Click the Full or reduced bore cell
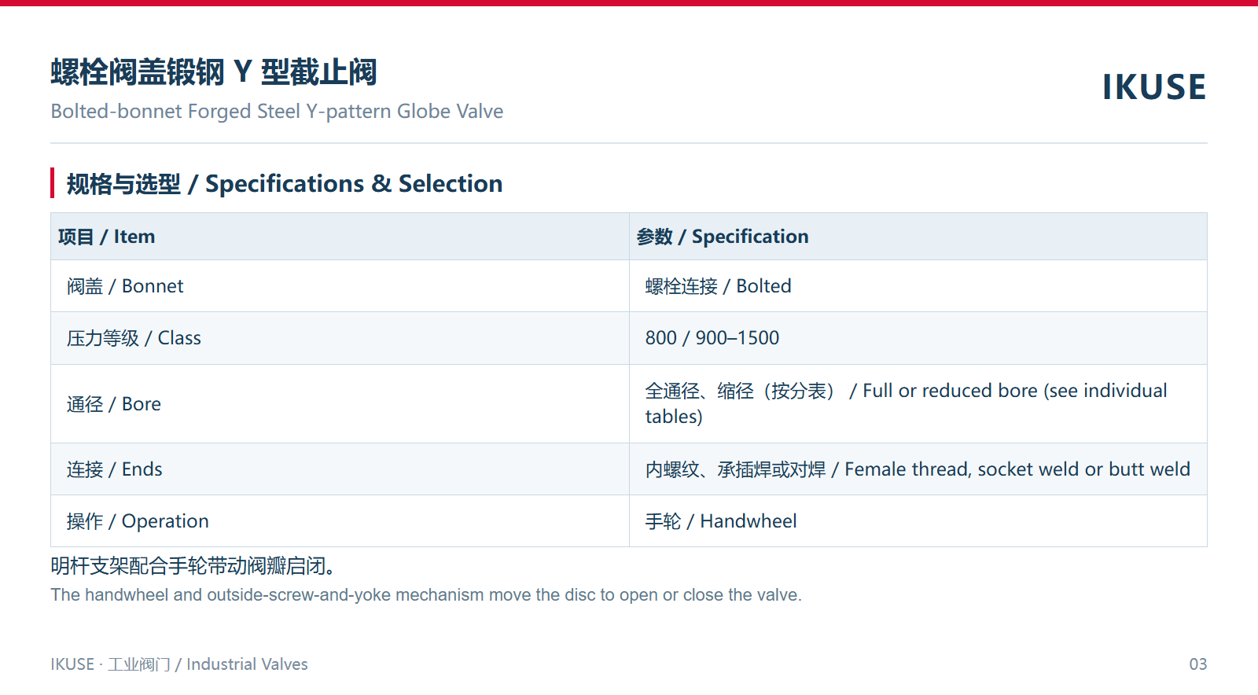The image size is (1258, 695). (918, 404)
